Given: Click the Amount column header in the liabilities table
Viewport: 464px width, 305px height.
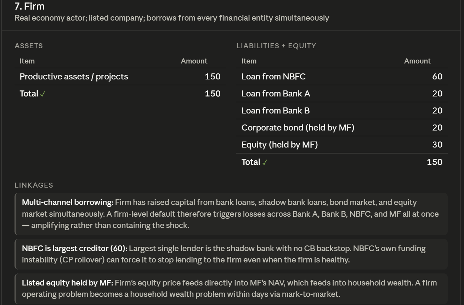Looking at the screenshot, I should (417, 61).
